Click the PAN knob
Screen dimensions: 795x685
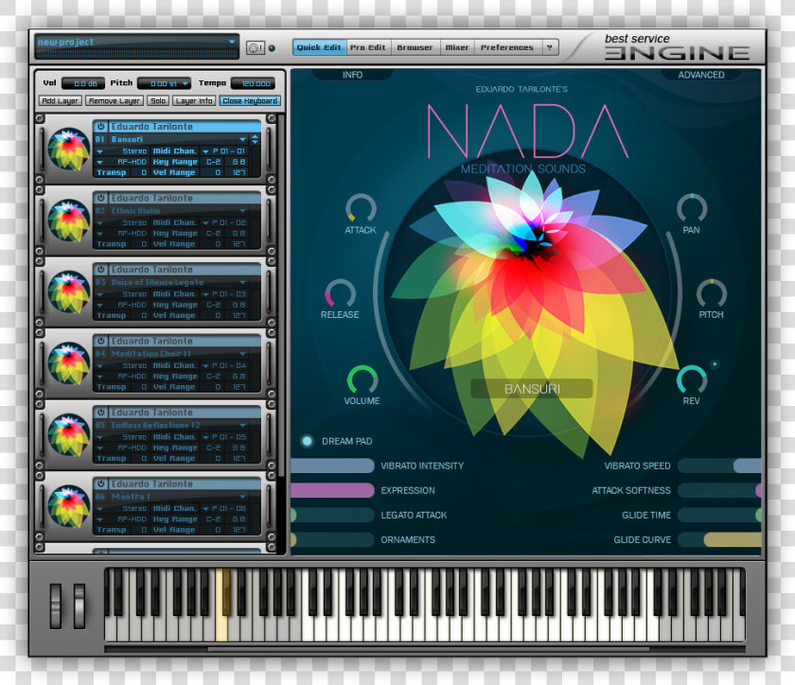(x=692, y=208)
